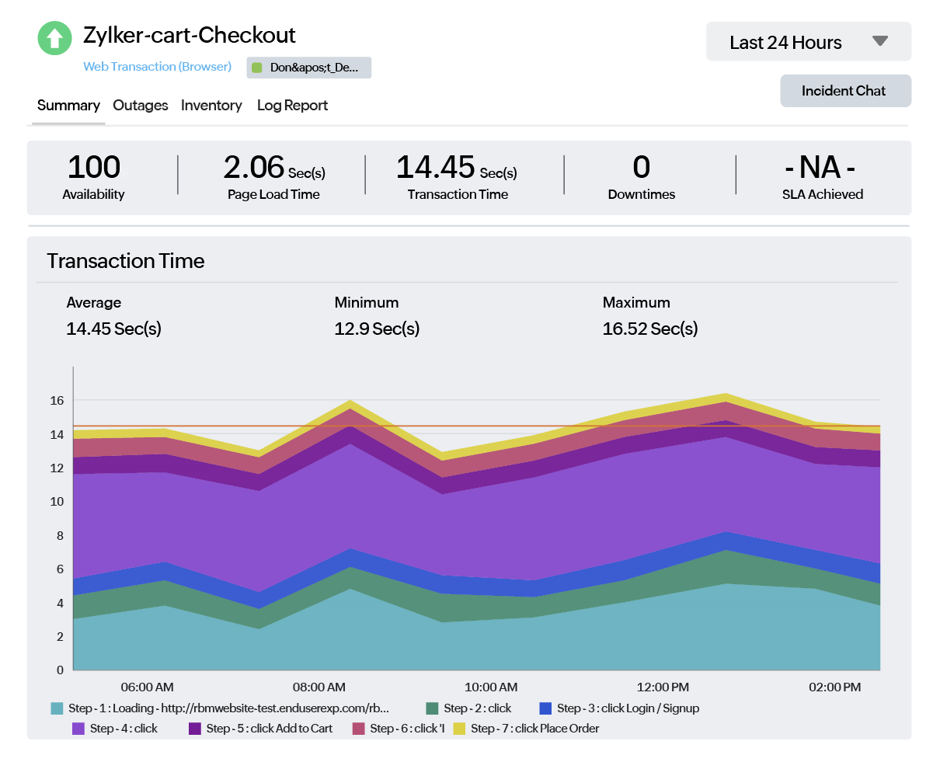Screen dimensions: 933x762
Task: Switch to the Summary tab
Action: [68, 106]
